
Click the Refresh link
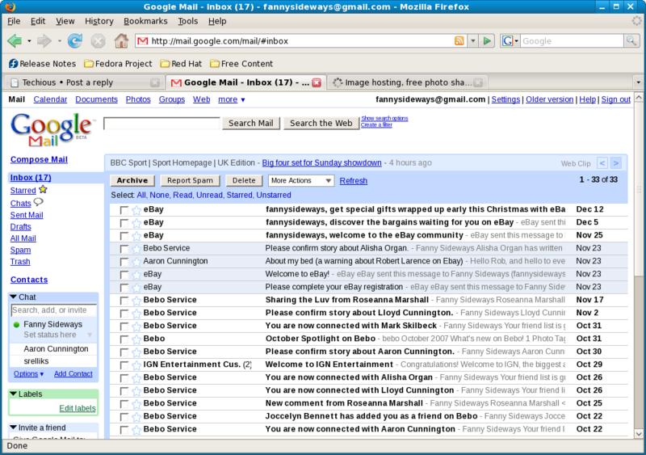pos(354,181)
